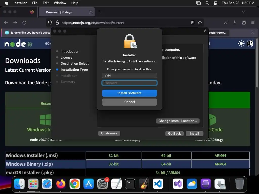The width and height of the screenshot is (259, 194).
Task: Open Node.js site language switcher
Action: (x=250, y=43)
